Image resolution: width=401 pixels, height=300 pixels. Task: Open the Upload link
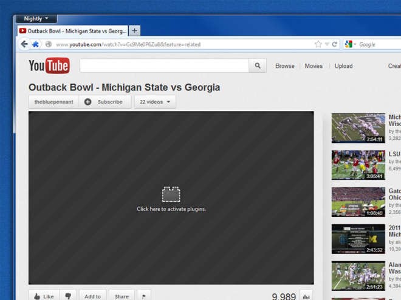343,66
